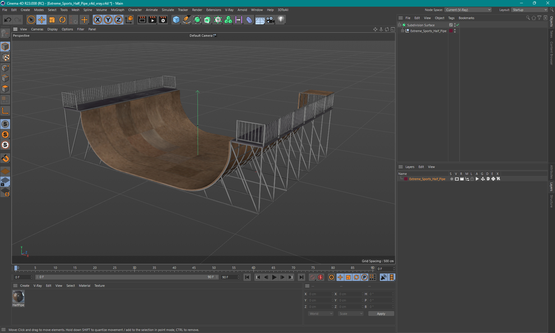Image resolution: width=555 pixels, height=333 pixels.
Task: Toggle X axis lock
Action: click(98, 20)
